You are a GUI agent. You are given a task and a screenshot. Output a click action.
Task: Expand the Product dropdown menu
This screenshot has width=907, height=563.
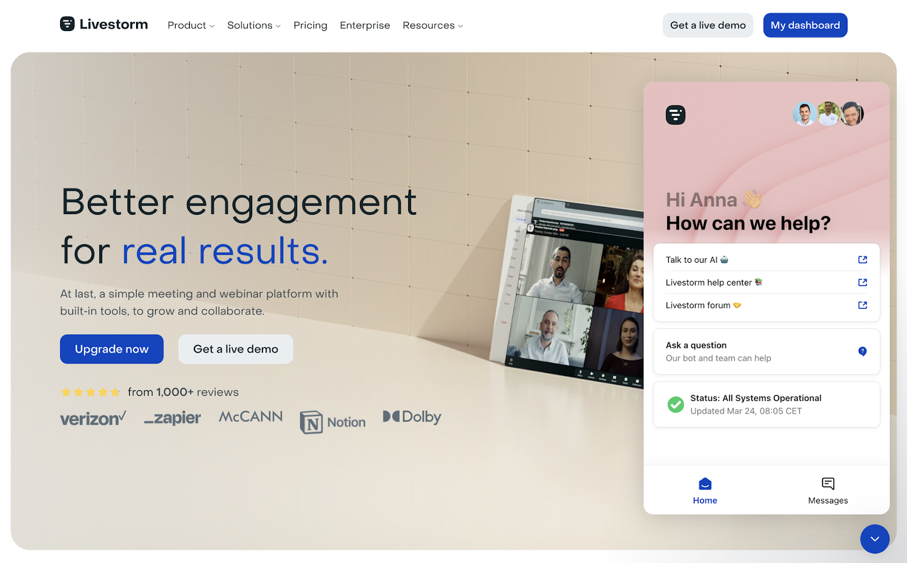pos(191,25)
